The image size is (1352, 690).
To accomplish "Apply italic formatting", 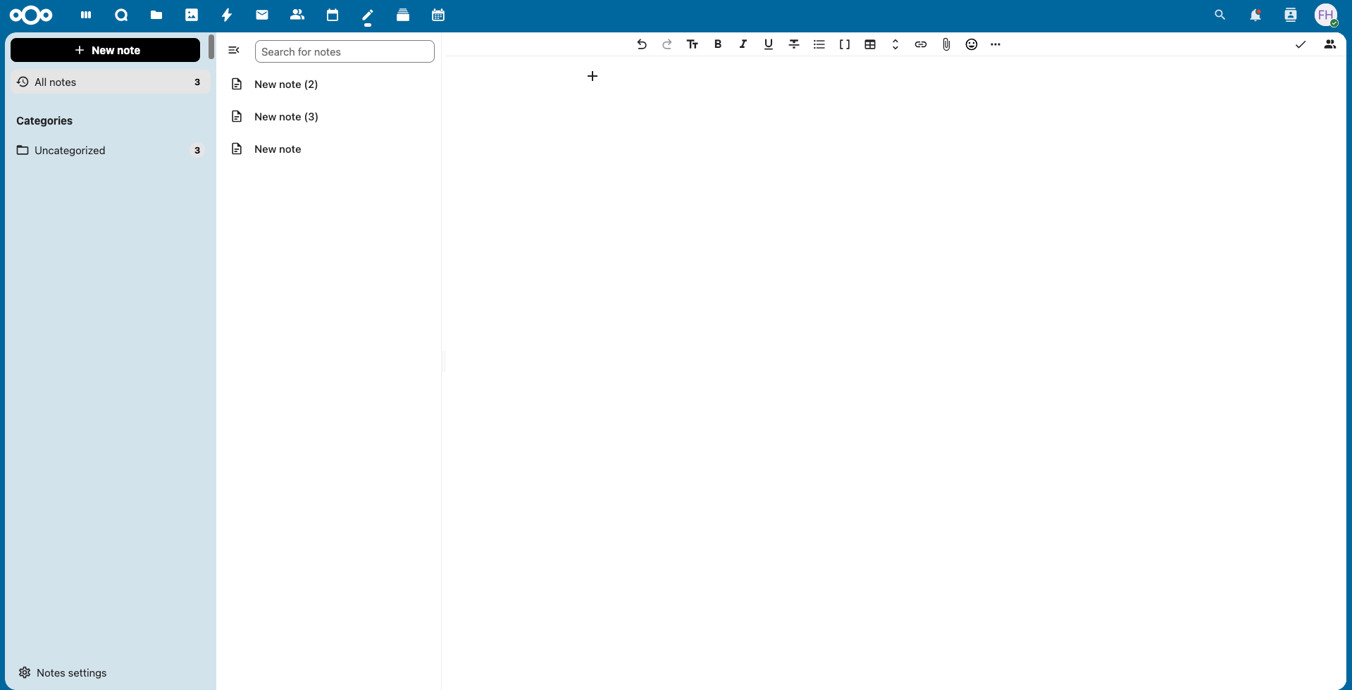I will pos(743,44).
